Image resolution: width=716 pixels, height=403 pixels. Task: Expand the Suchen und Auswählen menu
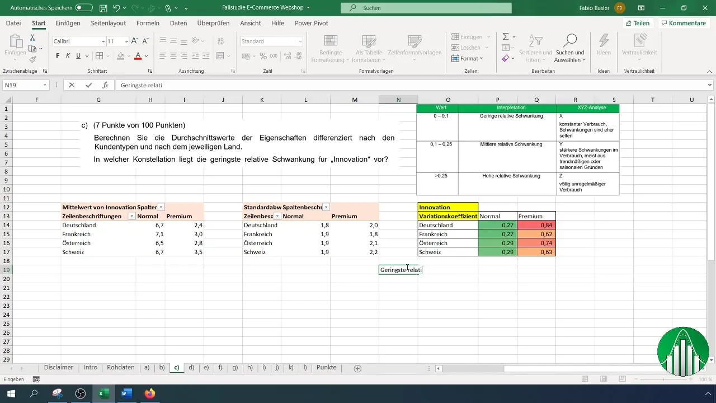(569, 47)
